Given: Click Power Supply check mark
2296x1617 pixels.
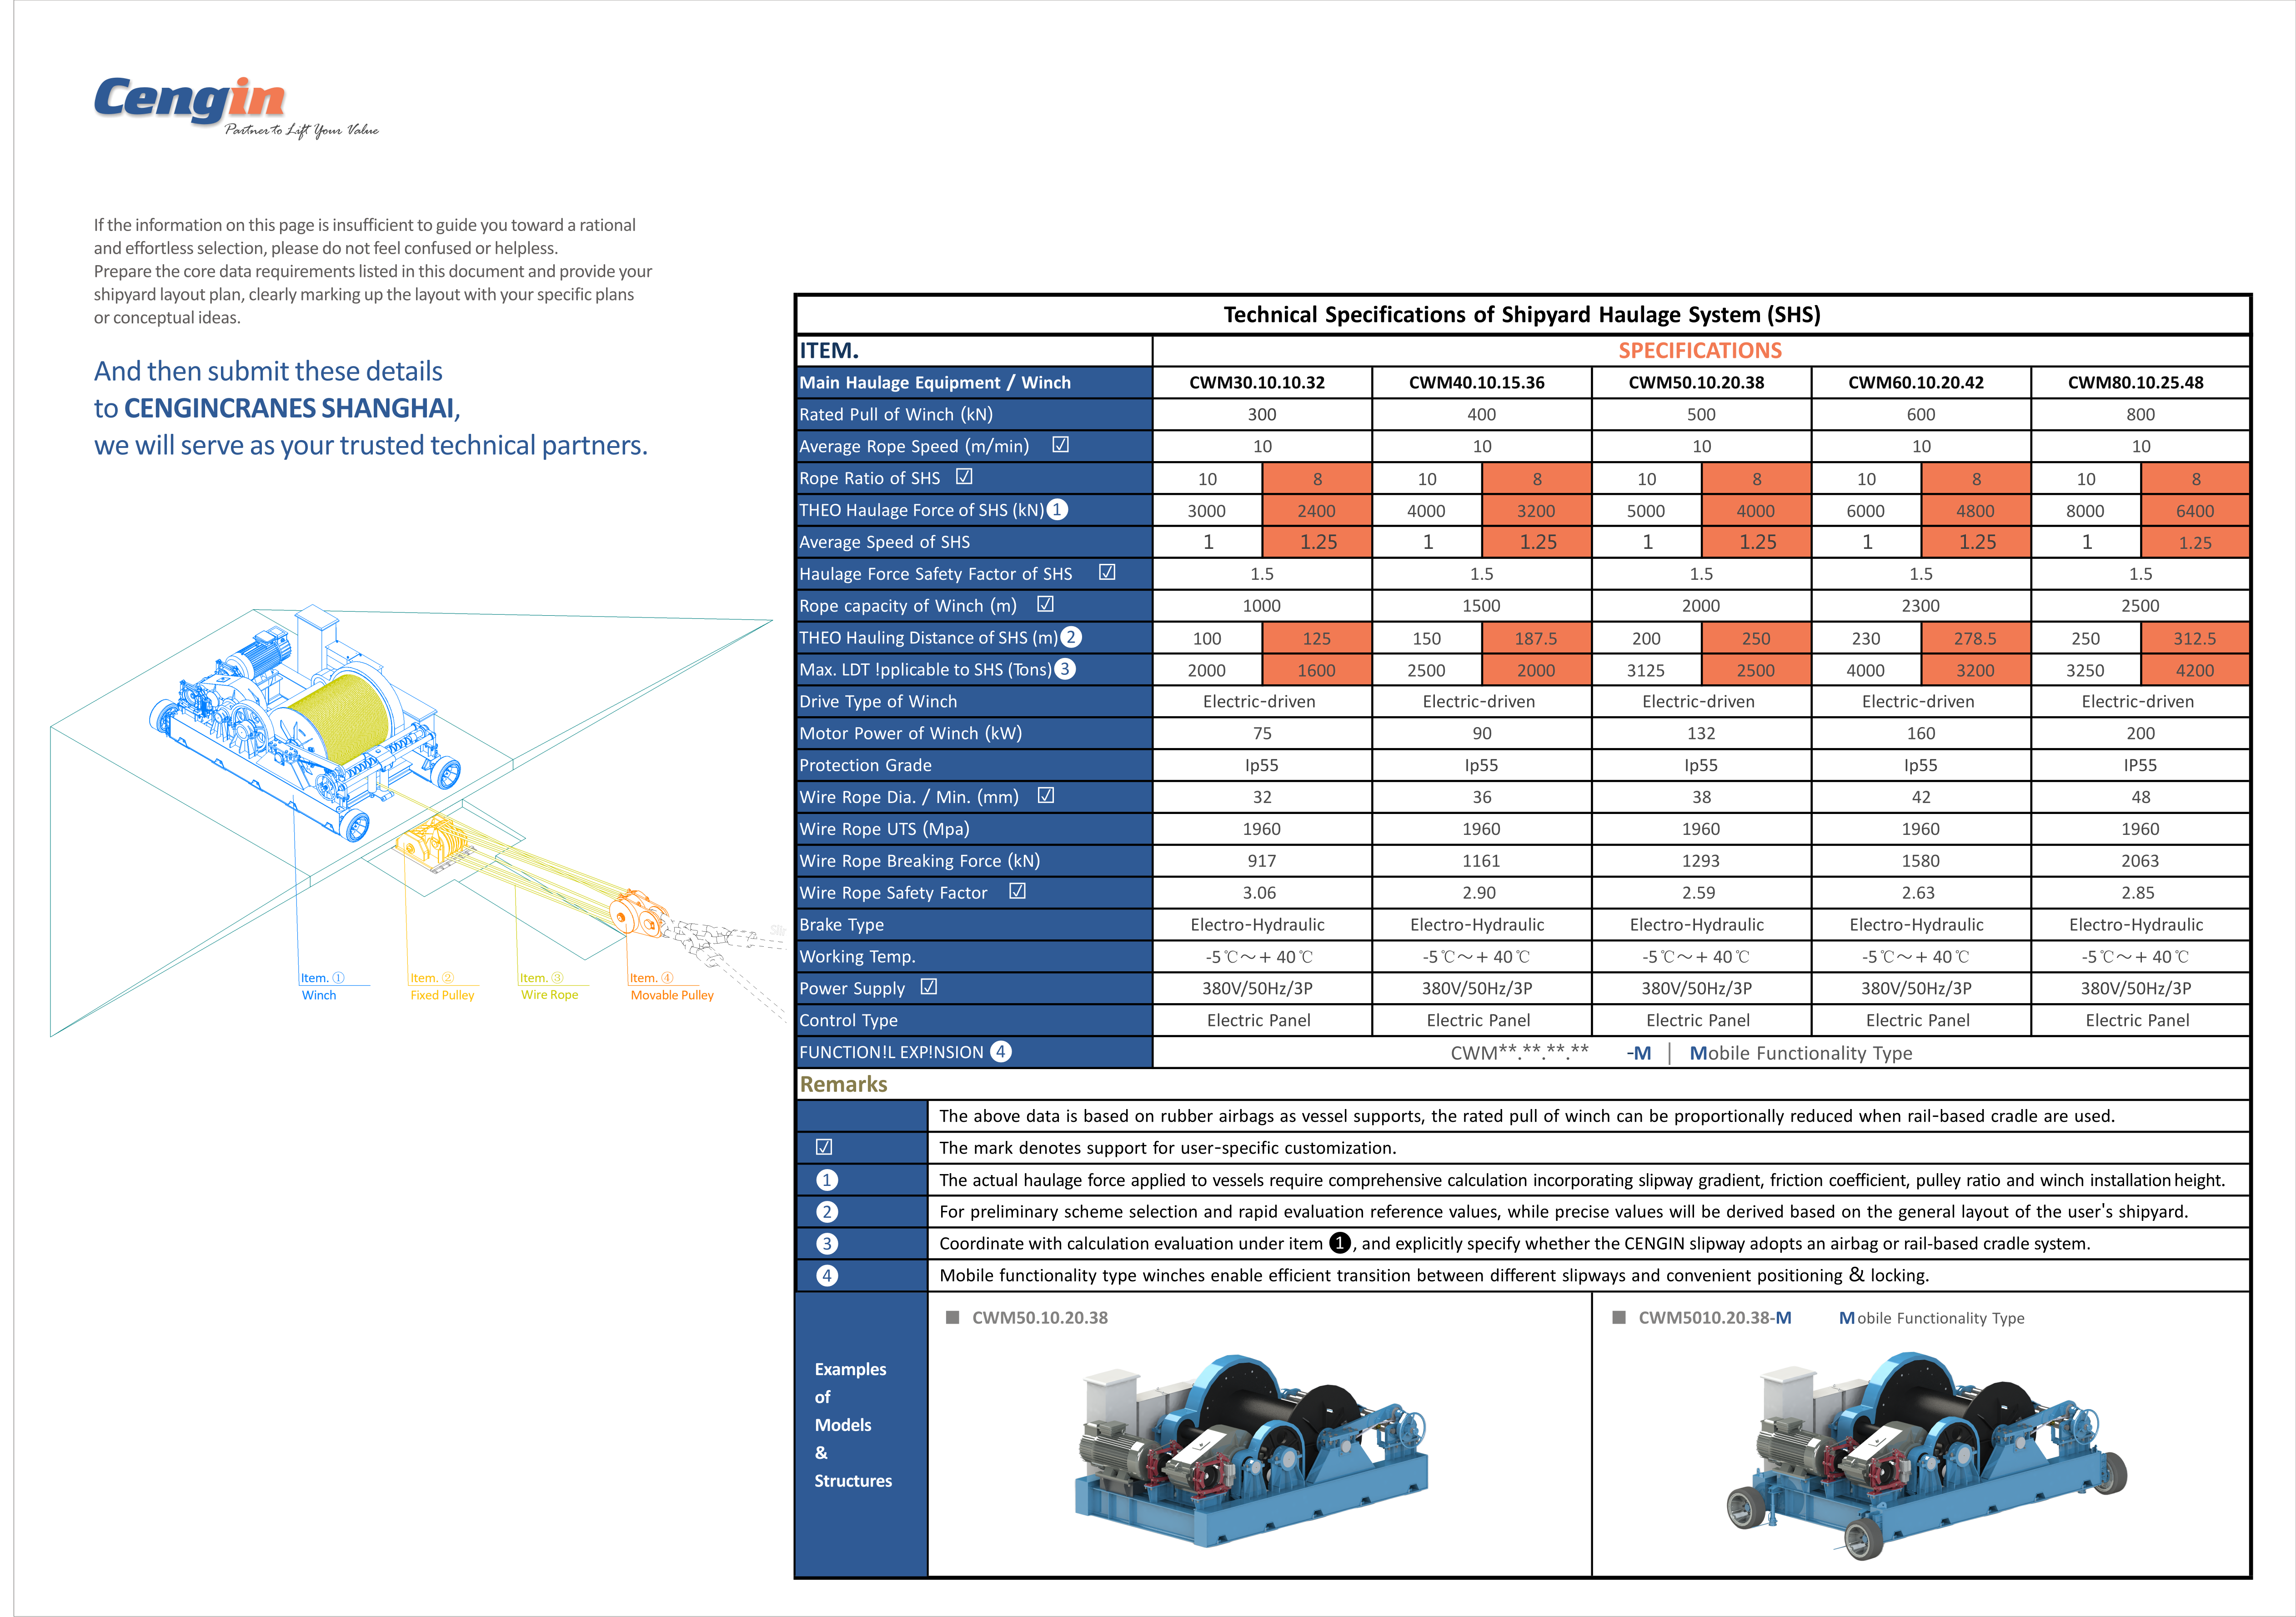Looking at the screenshot, I should [929, 987].
